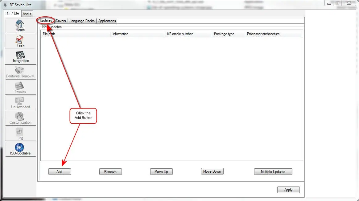Open Customization sidebar section

coord(20,118)
